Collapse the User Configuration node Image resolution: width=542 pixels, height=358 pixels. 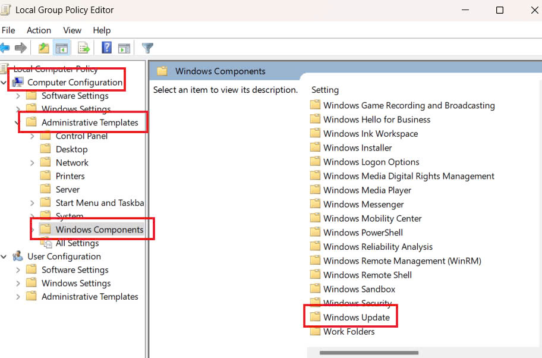[x=4, y=257]
